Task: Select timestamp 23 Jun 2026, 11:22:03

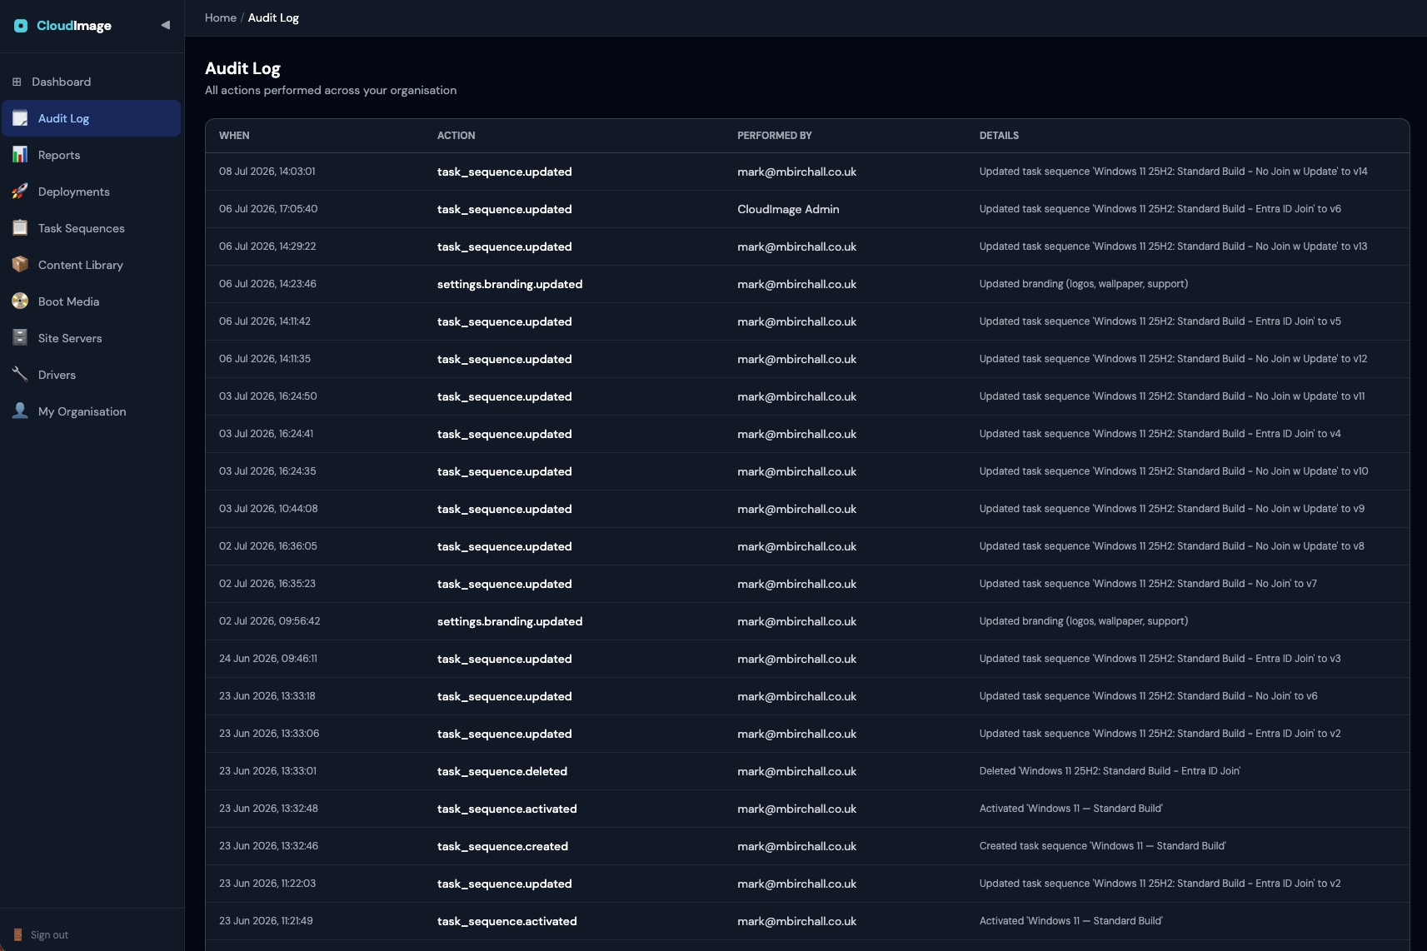Action: point(267,884)
